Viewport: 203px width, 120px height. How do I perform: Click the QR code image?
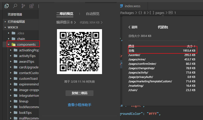pyautogui.click(x=79, y=52)
